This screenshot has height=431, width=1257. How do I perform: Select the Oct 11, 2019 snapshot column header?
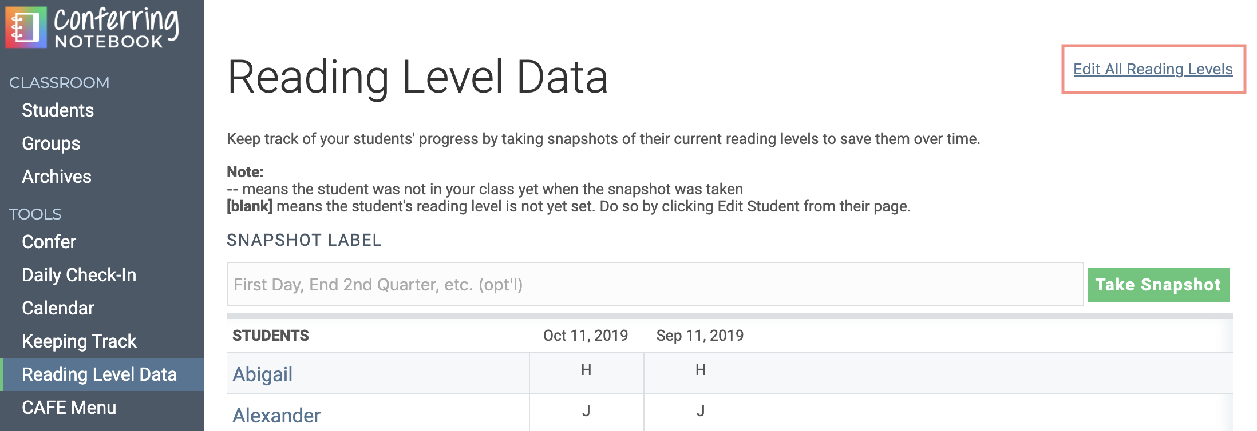(x=586, y=336)
